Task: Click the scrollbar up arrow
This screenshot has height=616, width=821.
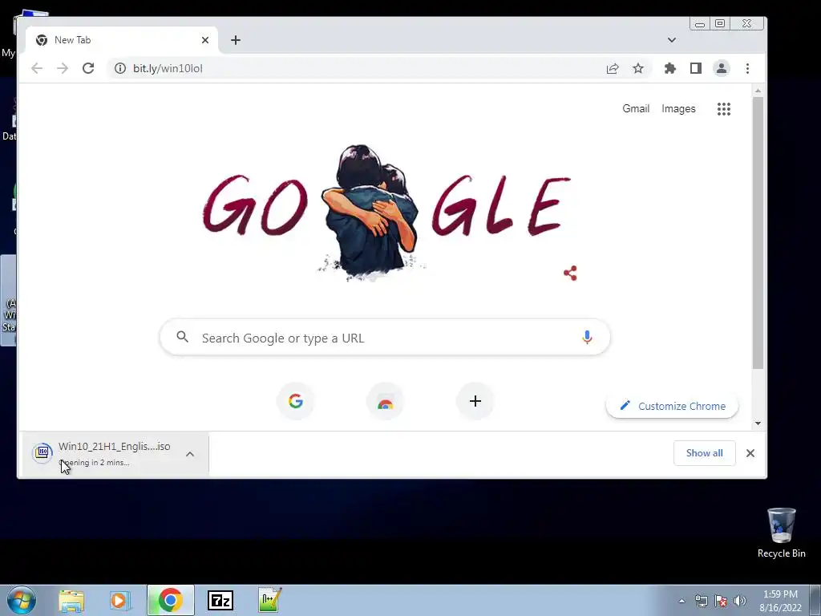Action: coord(758,91)
